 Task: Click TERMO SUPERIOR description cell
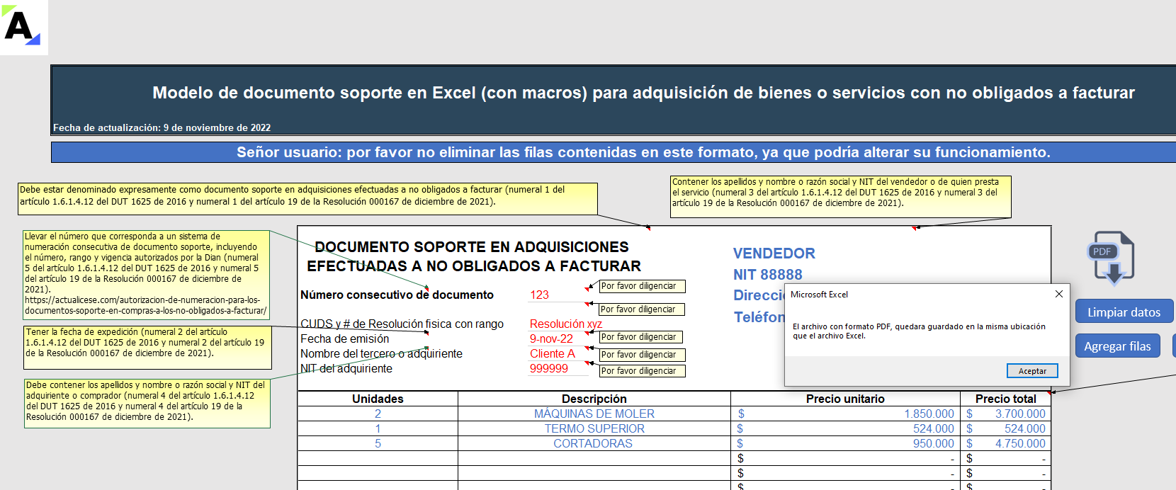[x=594, y=428]
